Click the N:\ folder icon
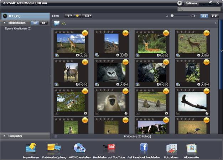Screen dimensions: 223x160 pos(56,23)
